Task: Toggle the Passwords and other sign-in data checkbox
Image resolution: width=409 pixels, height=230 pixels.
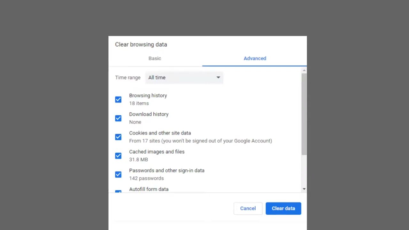Action: tap(118, 174)
